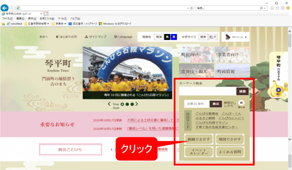The width and height of the screenshot is (292, 170).
Task: Open the 町政情報 tile
Action: 233,71
